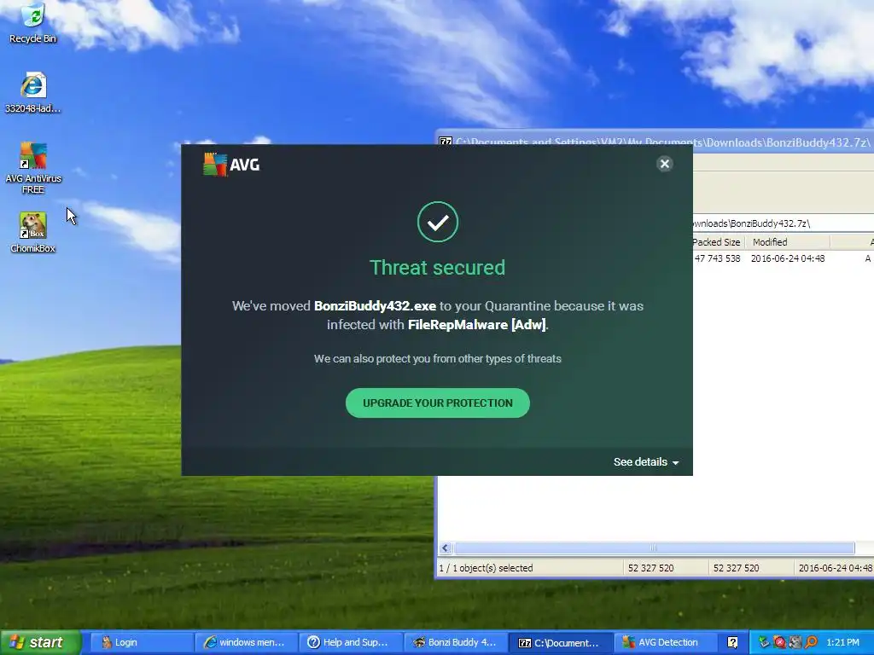Sort by Modified column in 7-Zip
This screenshot has height=655, width=874.
point(788,242)
